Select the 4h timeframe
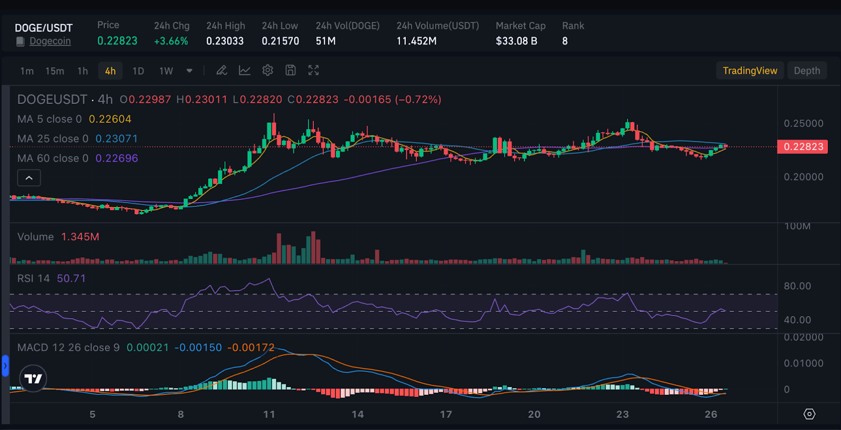The height and width of the screenshot is (430, 841). pos(110,71)
